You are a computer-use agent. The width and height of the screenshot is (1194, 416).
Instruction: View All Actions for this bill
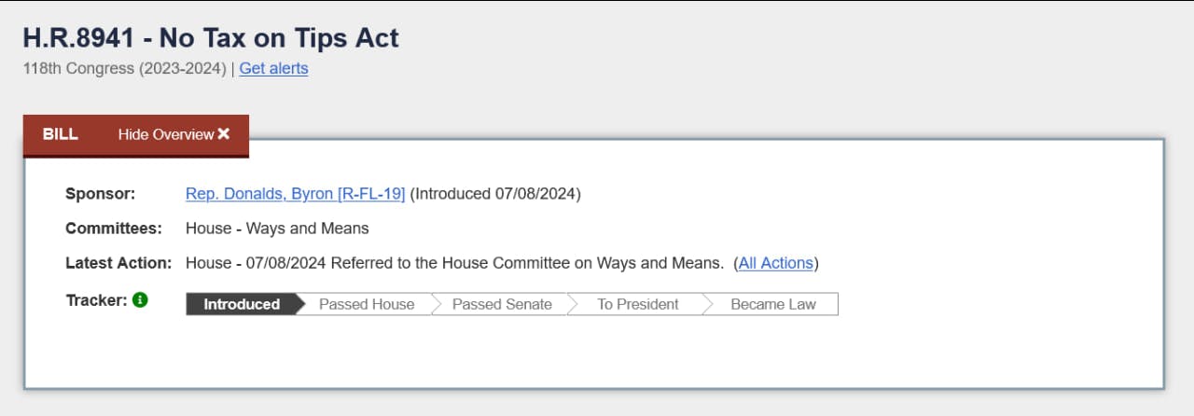(776, 263)
